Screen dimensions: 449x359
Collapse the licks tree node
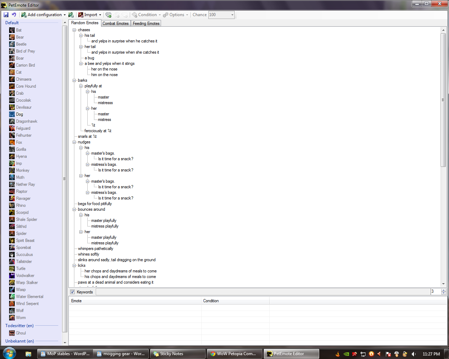coord(74,265)
